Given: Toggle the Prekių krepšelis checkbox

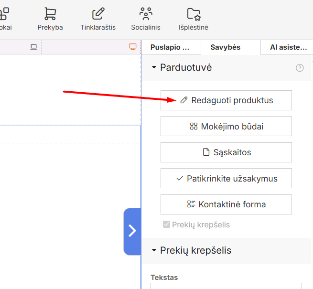Looking at the screenshot, I should pyautogui.click(x=166, y=225).
